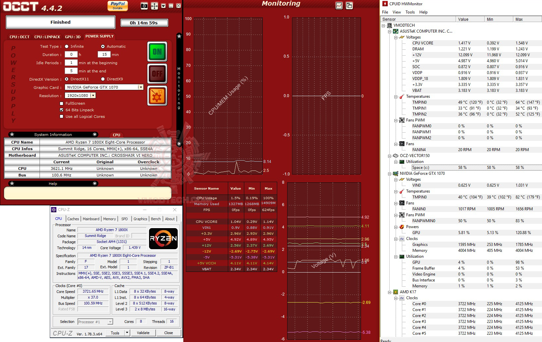Screen dimensions: 542x342
Task: Toggle the 64 Bits Linpack checkbox
Action: click(61, 110)
